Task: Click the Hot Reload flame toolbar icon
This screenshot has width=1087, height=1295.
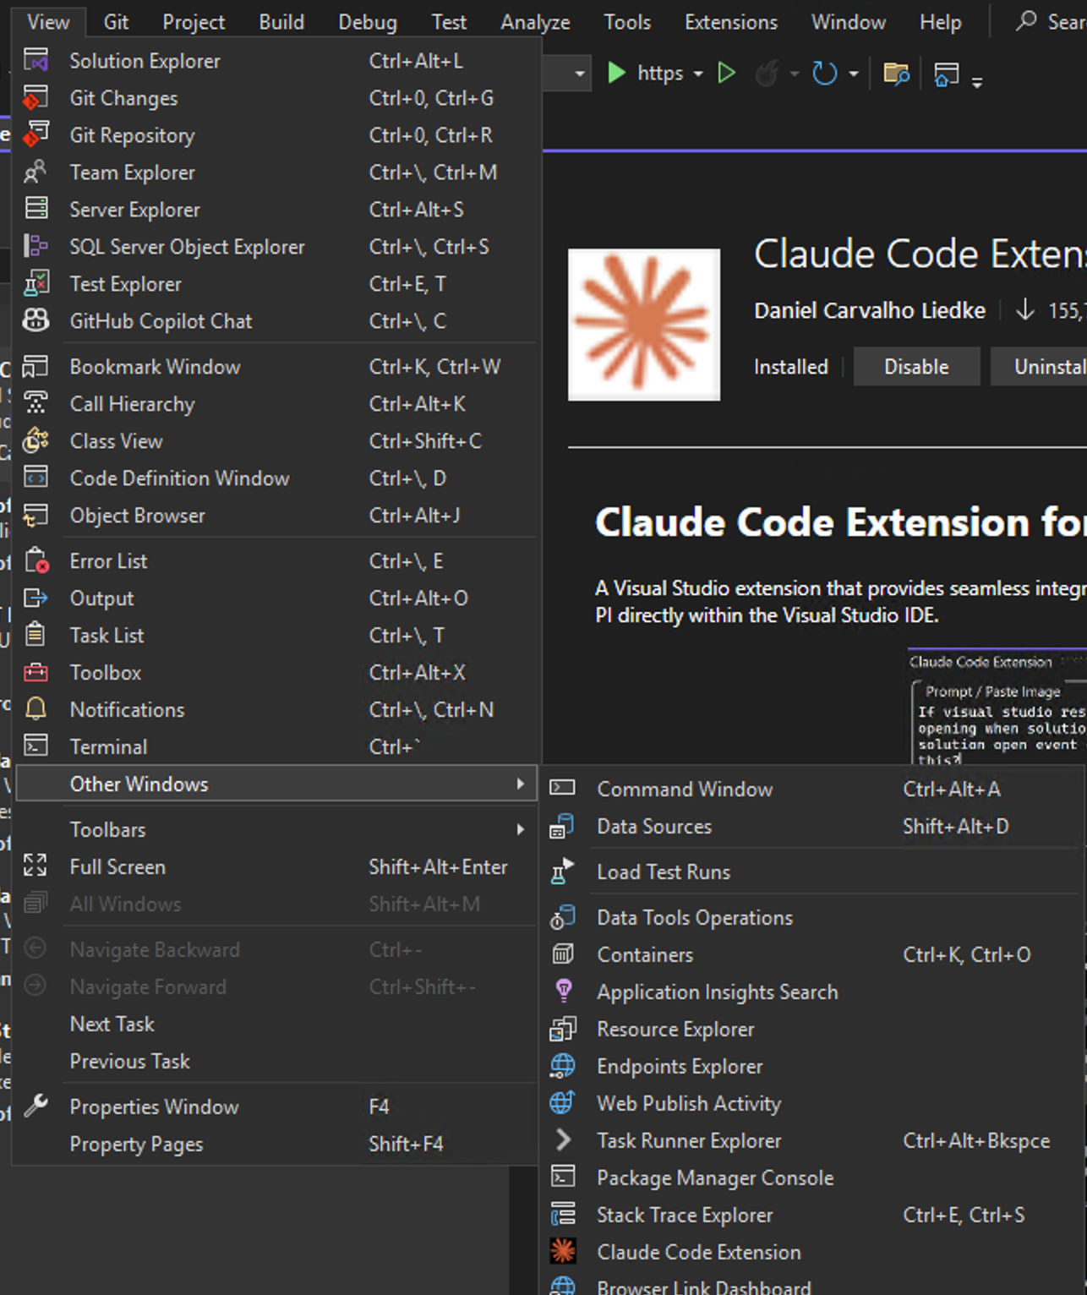Action: point(767,74)
